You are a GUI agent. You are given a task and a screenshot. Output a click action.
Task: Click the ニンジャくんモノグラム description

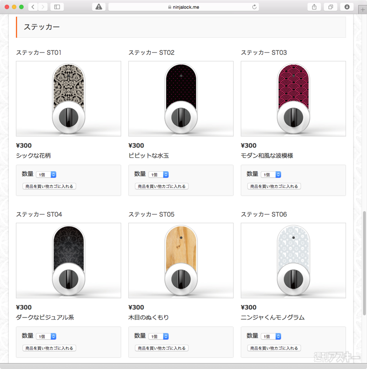pyautogui.click(x=273, y=317)
